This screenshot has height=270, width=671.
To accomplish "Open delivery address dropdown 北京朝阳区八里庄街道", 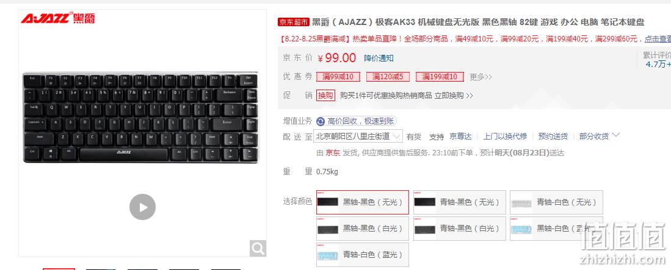I will [358, 137].
